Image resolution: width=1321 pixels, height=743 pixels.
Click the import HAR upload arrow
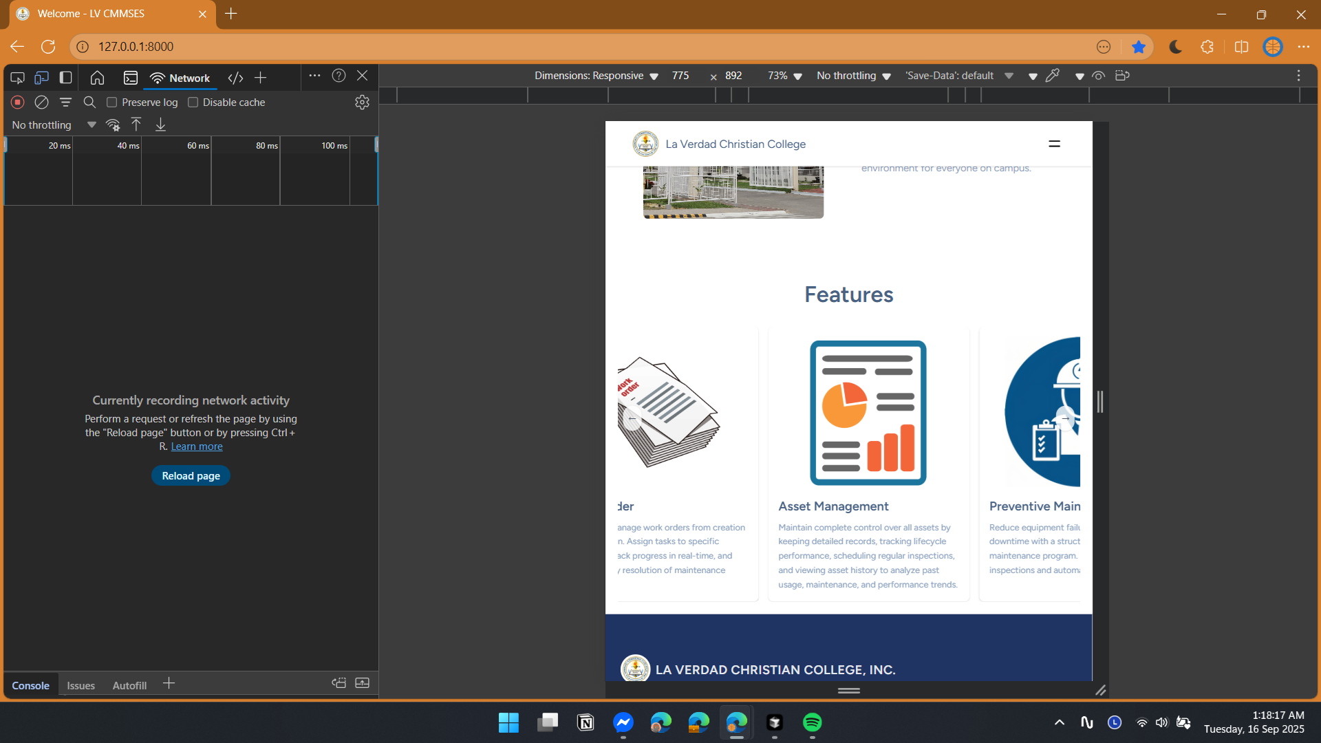pyautogui.click(x=136, y=125)
